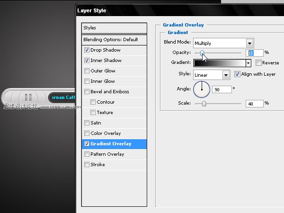Open the Pattern Overlay settings label
This screenshot has width=284, height=213.
107,154
